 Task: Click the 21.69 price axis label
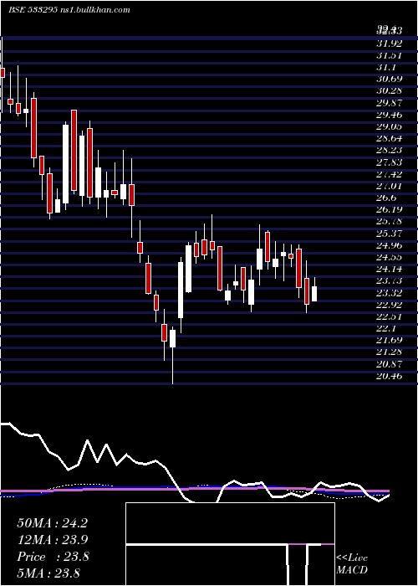pos(390,341)
